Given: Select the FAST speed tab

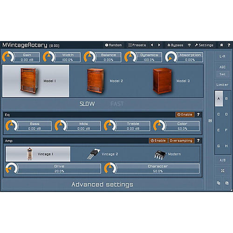Looking at the screenshot, I should [117, 104].
